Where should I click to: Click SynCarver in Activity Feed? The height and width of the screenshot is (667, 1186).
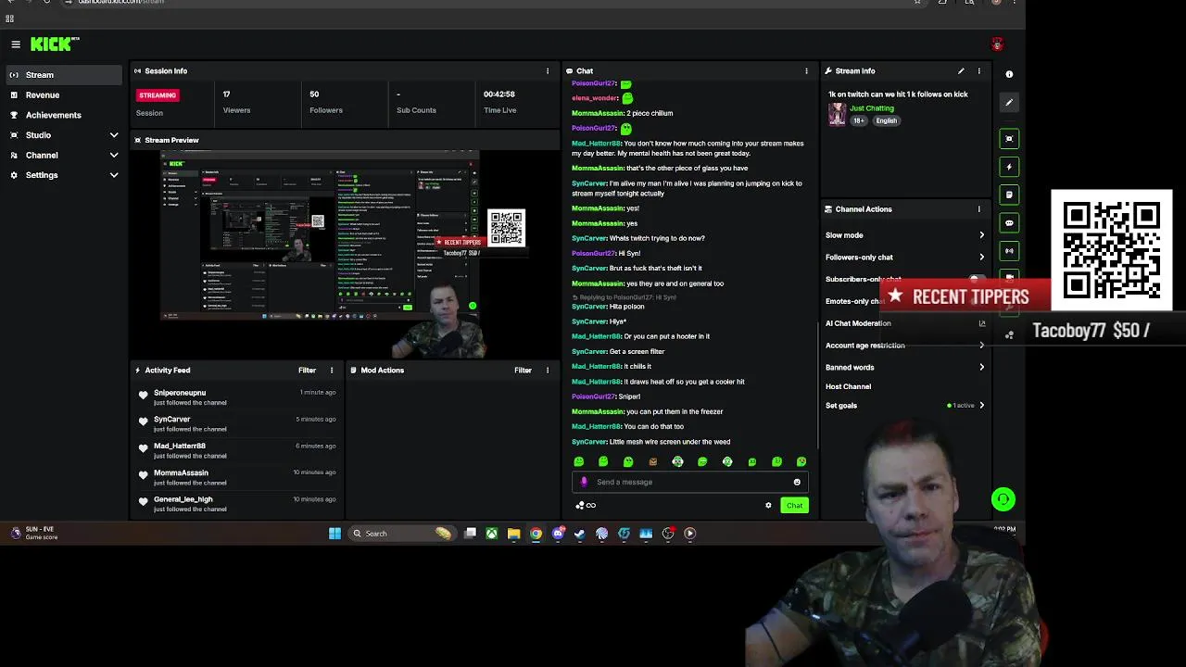pos(171,420)
